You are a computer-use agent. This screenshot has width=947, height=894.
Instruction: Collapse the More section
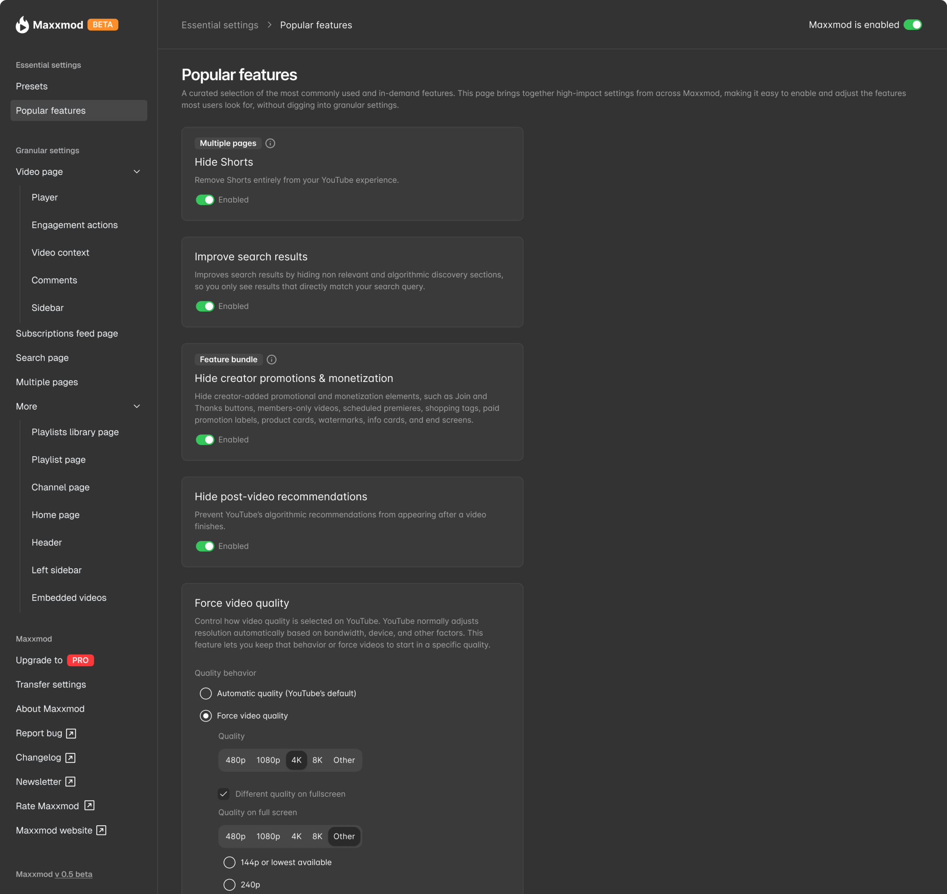(x=137, y=406)
